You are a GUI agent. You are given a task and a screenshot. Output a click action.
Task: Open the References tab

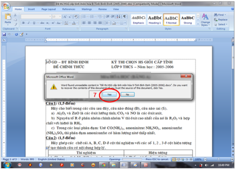click(69, 9)
